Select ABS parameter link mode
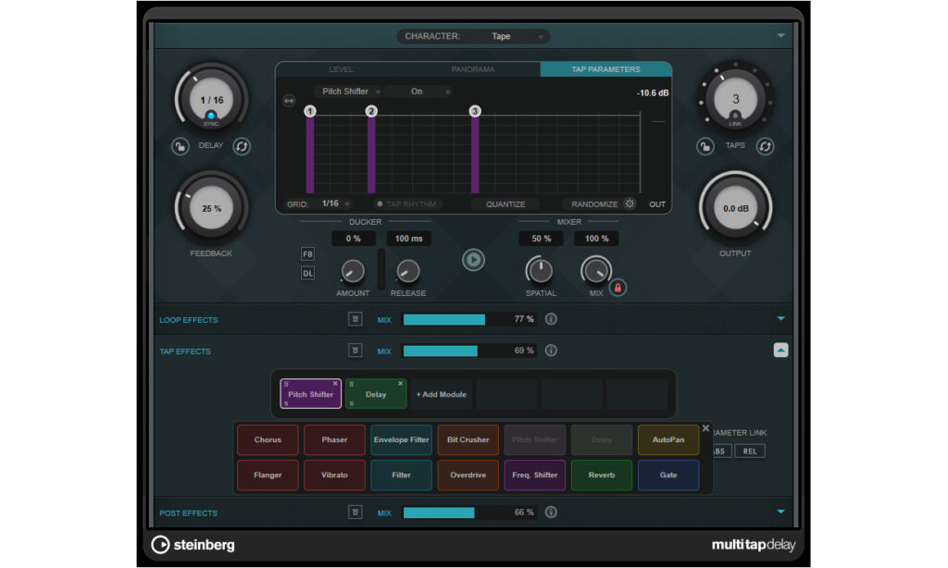The height and width of the screenshot is (568, 948). pos(719,451)
